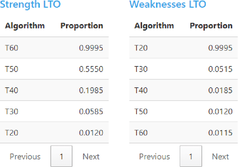Viewport: 238px width, 167px height.
Task: Select page 1 in Strength LTO pagination
Action: (61, 157)
